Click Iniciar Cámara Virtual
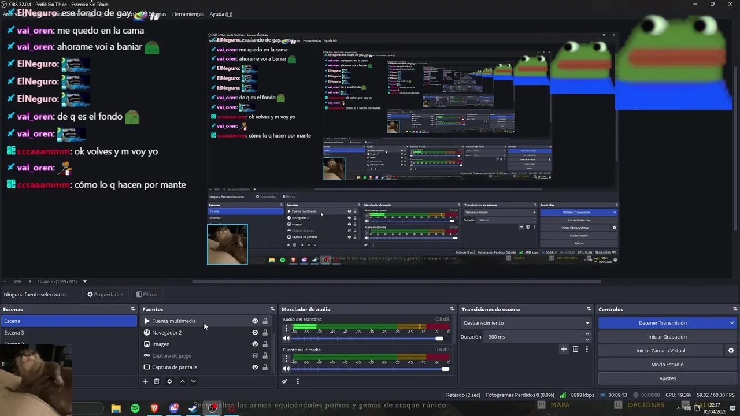 (x=661, y=351)
